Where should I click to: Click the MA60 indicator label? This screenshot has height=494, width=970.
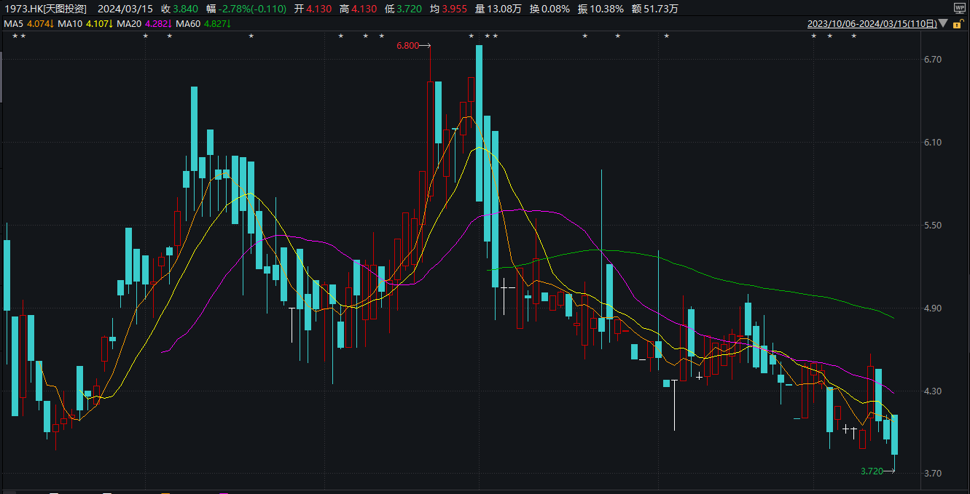[187, 24]
